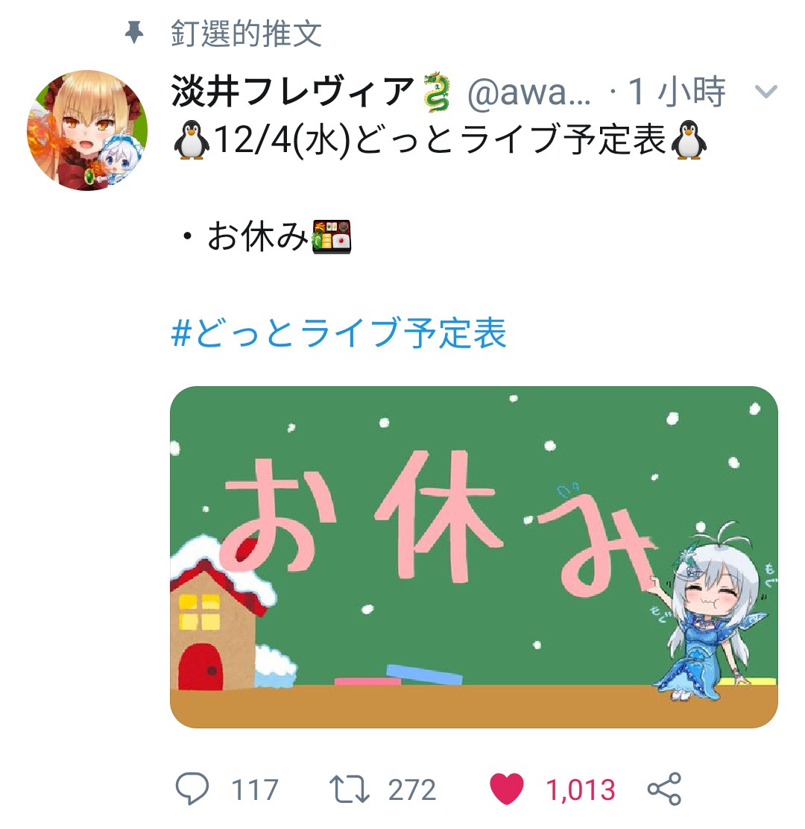The height and width of the screenshot is (829, 805).
Task: Click the penguin emoji before 12/4(水)
Action: coord(192,139)
